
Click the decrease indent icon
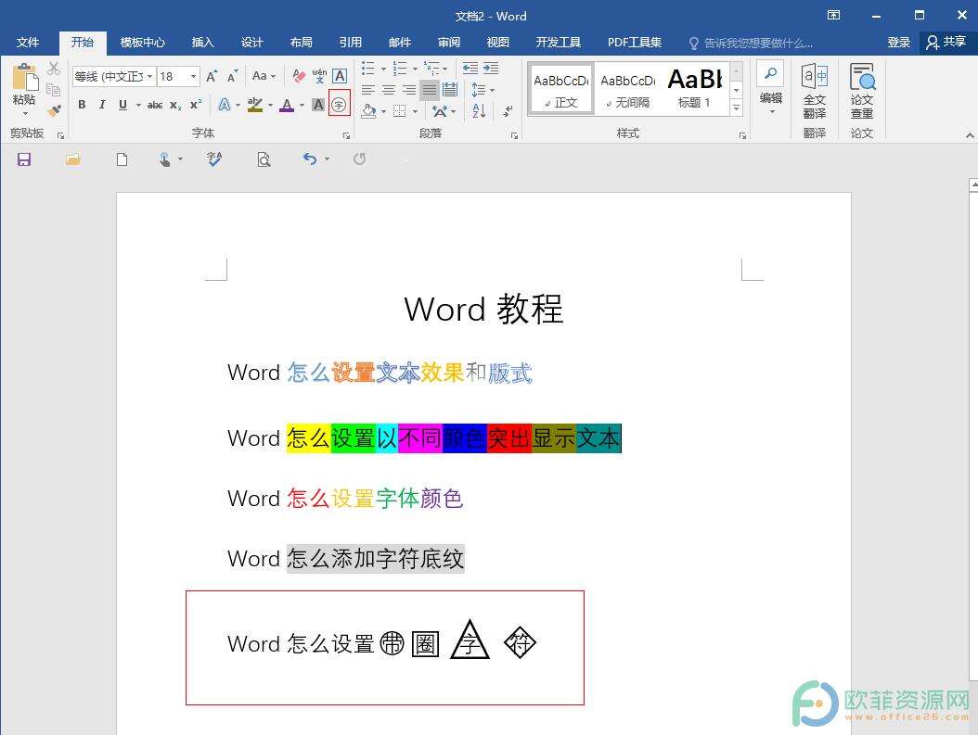tap(470, 68)
